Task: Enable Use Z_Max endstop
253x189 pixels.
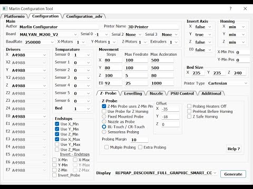Action: 57,150
